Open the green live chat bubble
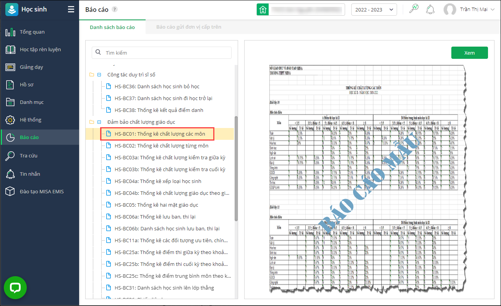 (x=15, y=288)
